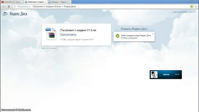Image resolution: width=199 pixels, height=112 pixels.
Task: Reload the page with the refresh icon
Action: [x=15, y=7]
